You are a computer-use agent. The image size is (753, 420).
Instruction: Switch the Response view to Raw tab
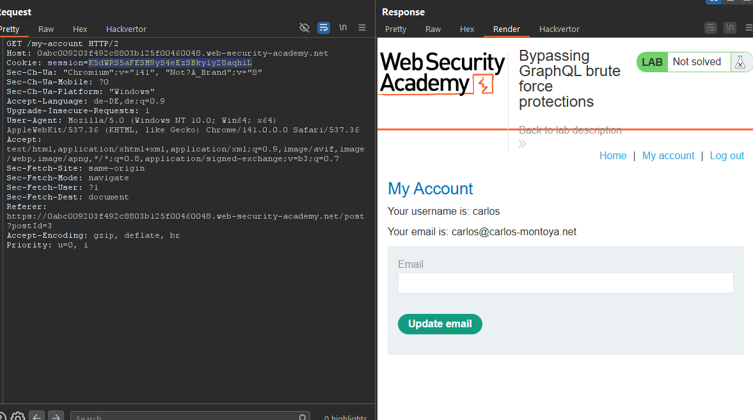click(433, 29)
